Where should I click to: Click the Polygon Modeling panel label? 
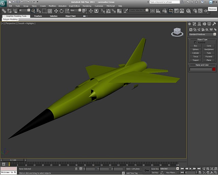pos(10,19)
